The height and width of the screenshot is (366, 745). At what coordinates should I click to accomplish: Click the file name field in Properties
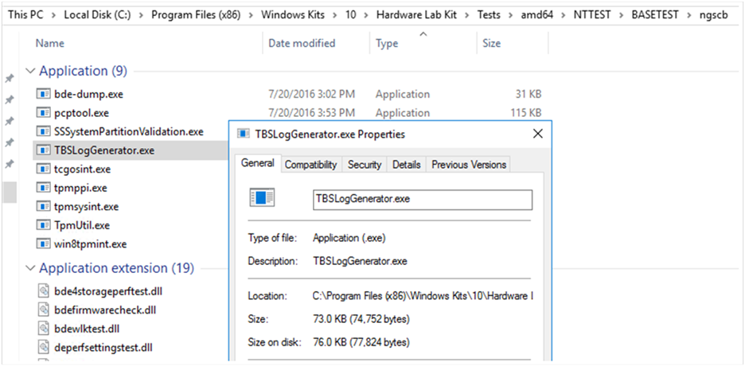click(x=422, y=199)
